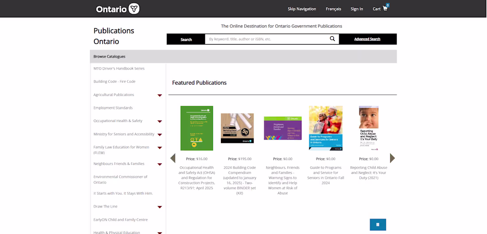Click the green OHSA book cover

197,128
